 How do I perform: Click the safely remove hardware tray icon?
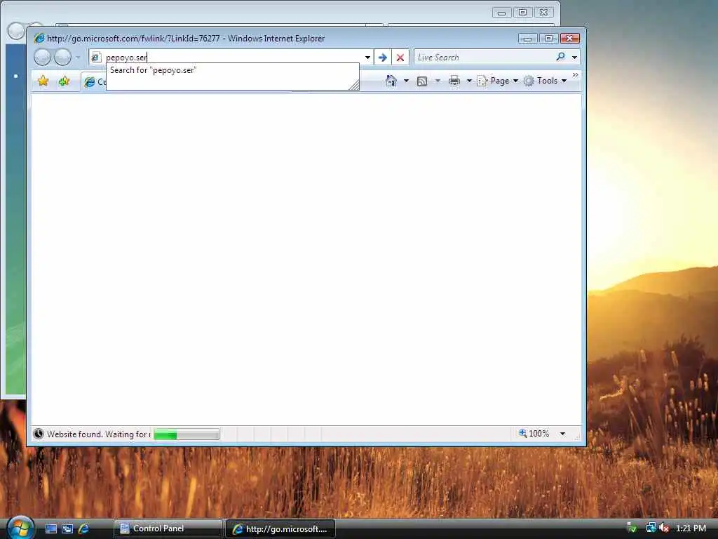632,528
